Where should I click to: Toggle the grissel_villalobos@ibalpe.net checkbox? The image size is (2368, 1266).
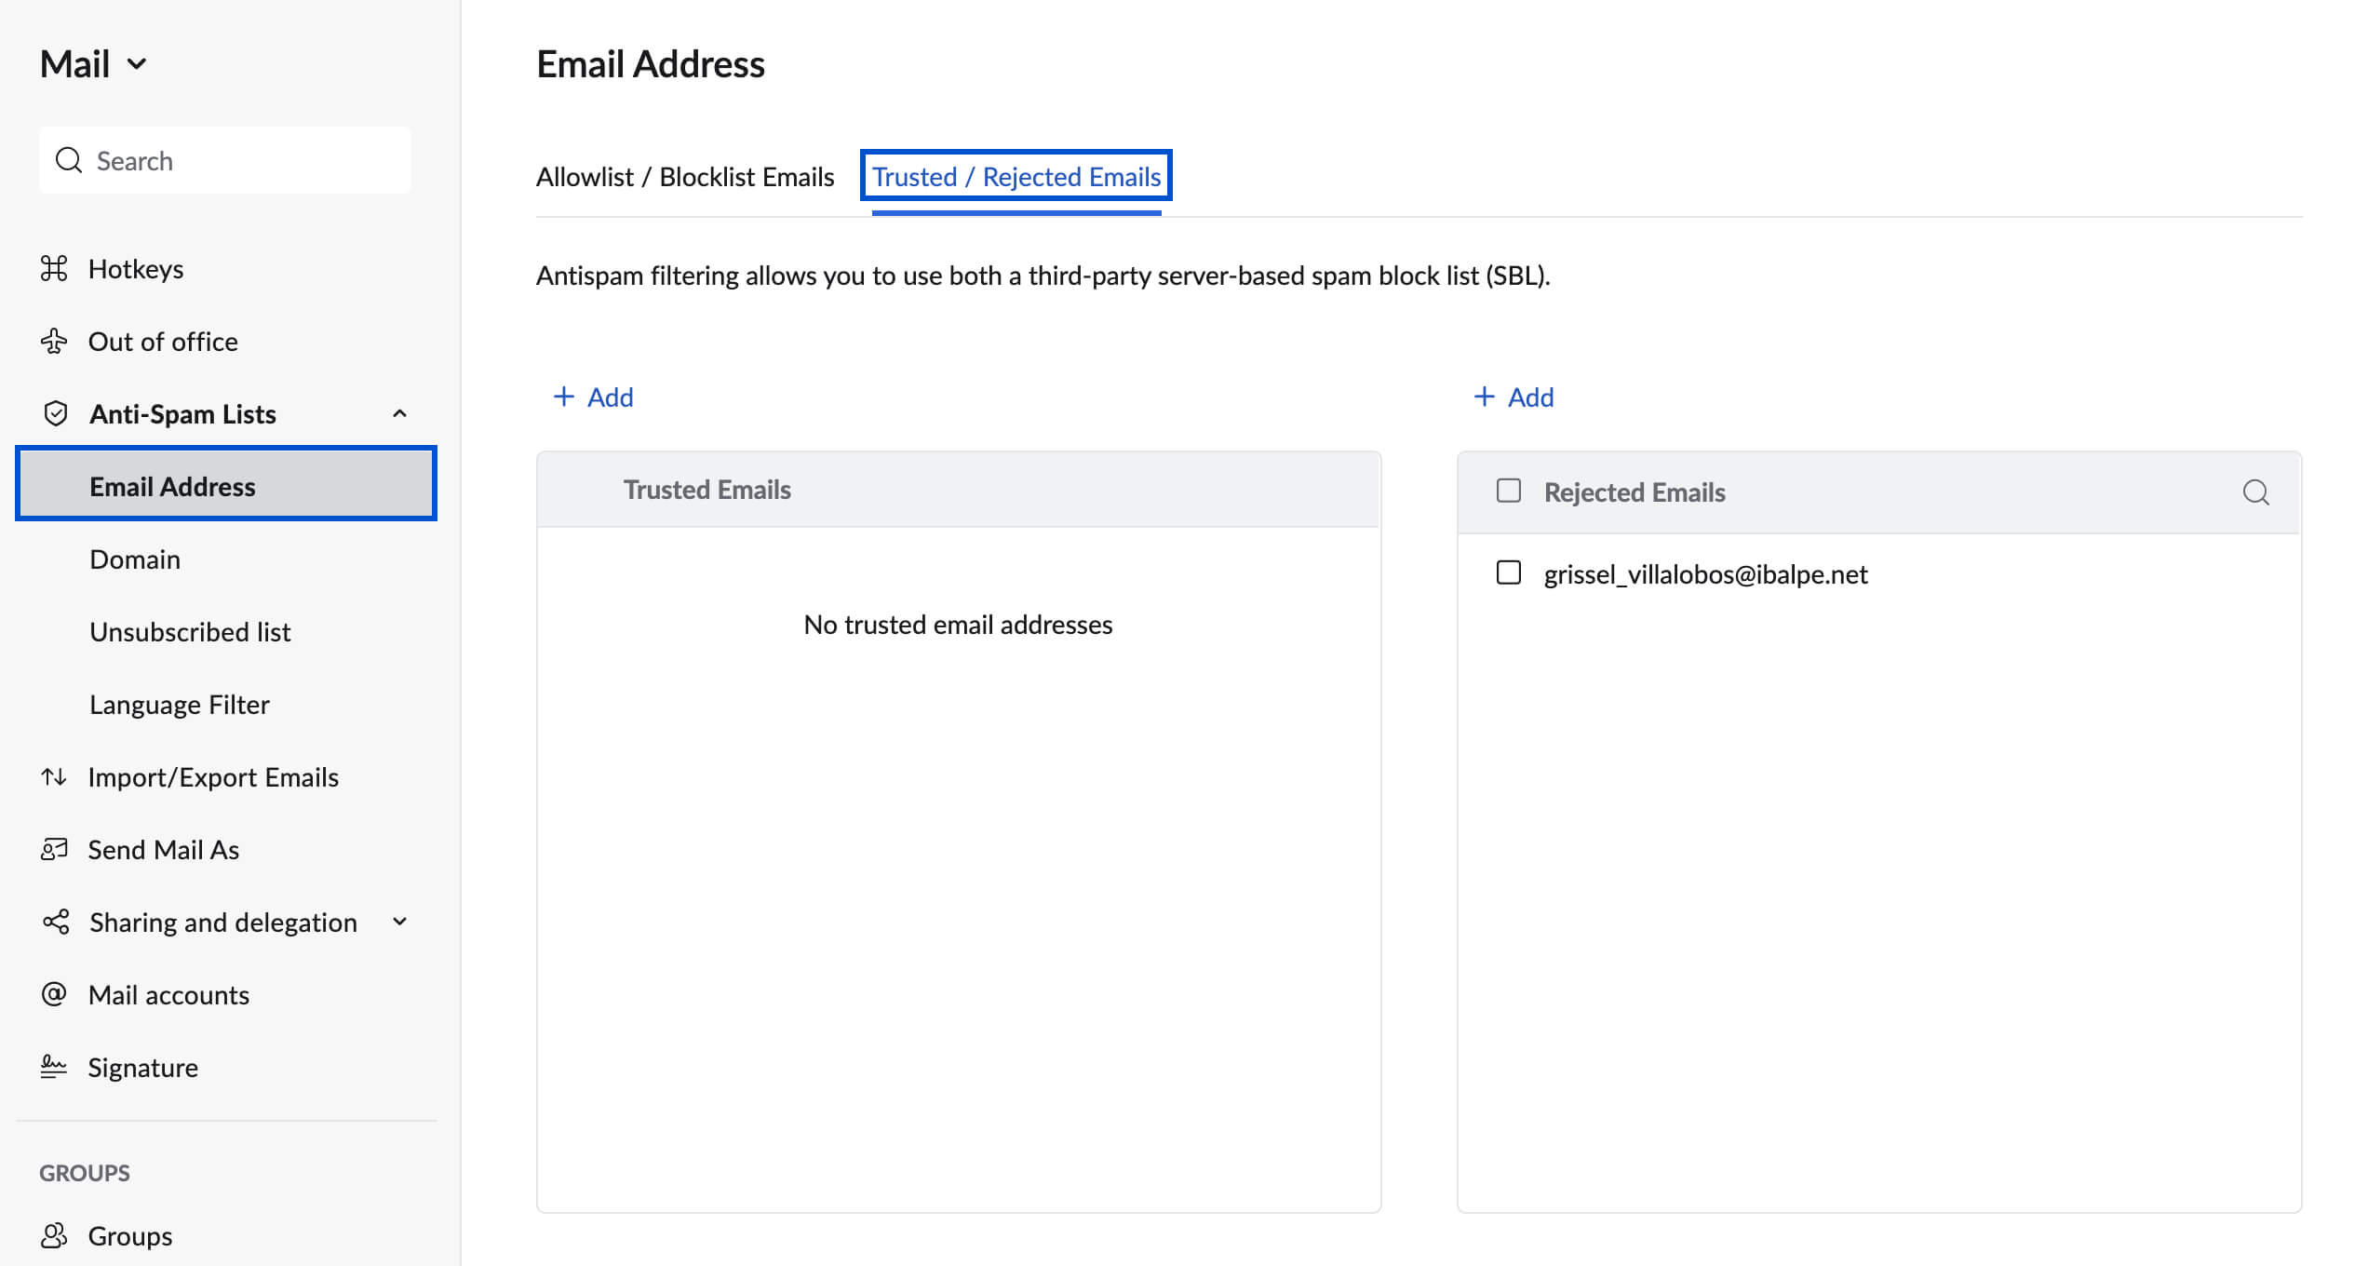(1507, 572)
